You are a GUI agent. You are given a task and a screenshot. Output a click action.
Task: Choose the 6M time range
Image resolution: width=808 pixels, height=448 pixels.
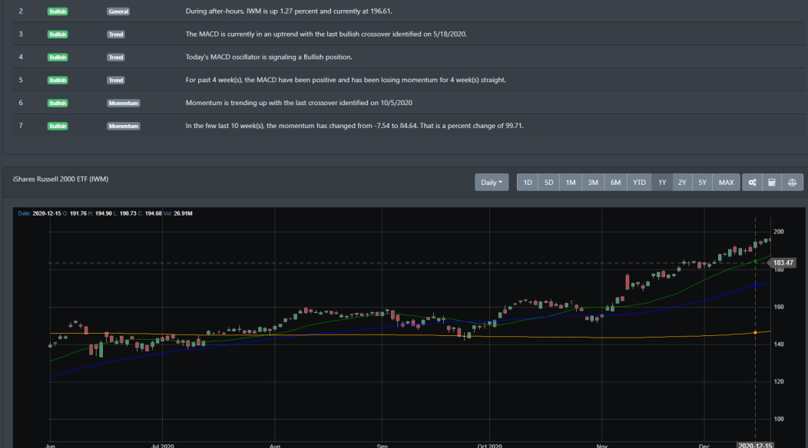point(615,183)
